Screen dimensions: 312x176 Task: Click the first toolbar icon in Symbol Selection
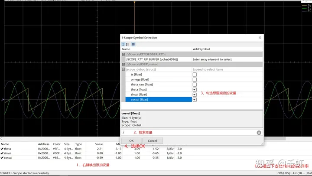point(123,44)
